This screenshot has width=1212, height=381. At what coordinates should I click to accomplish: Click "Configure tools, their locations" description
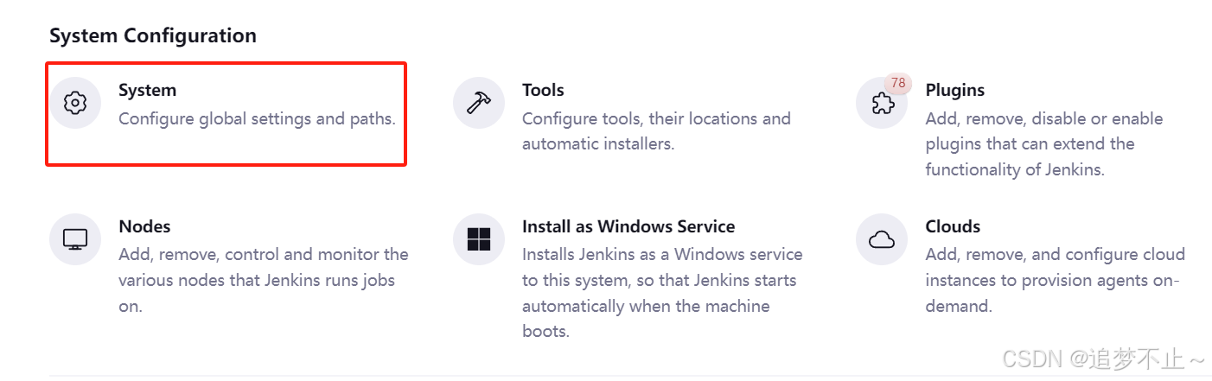coord(656,118)
